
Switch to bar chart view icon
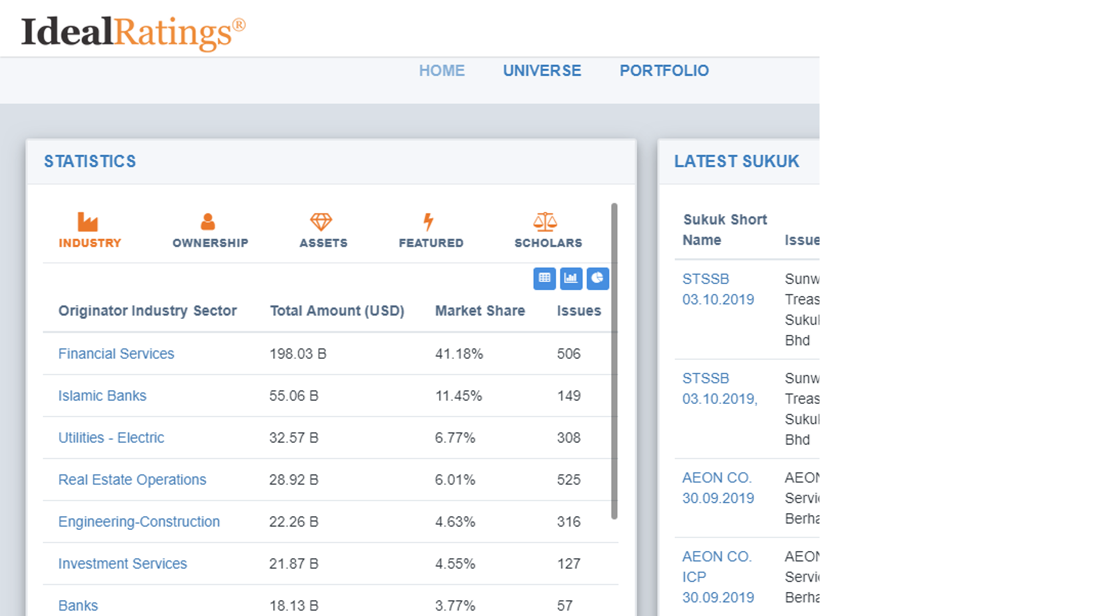571,278
